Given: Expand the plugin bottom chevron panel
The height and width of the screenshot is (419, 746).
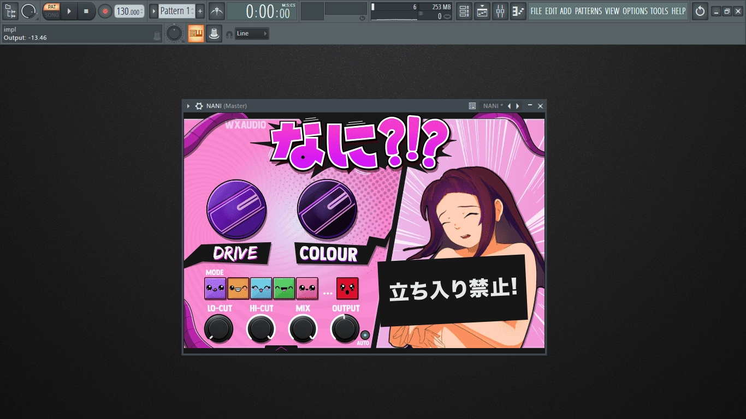Looking at the screenshot, I should coord(281,349).
